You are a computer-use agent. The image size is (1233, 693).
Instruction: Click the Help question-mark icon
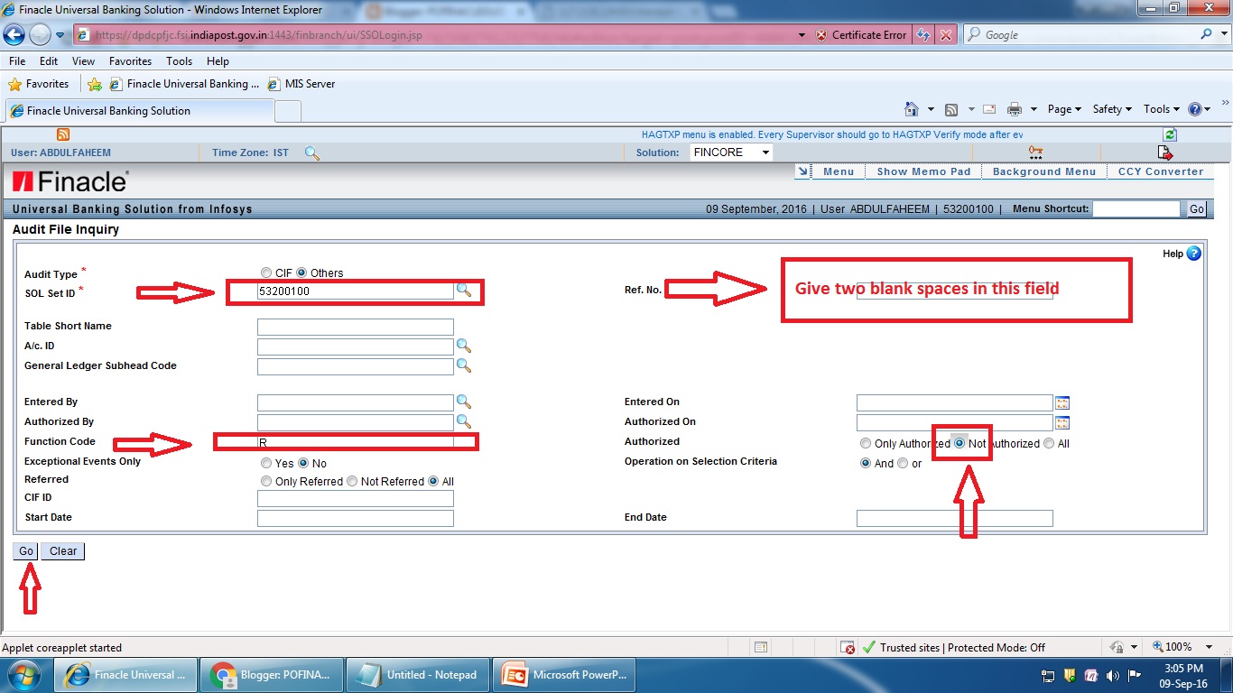1192,254
